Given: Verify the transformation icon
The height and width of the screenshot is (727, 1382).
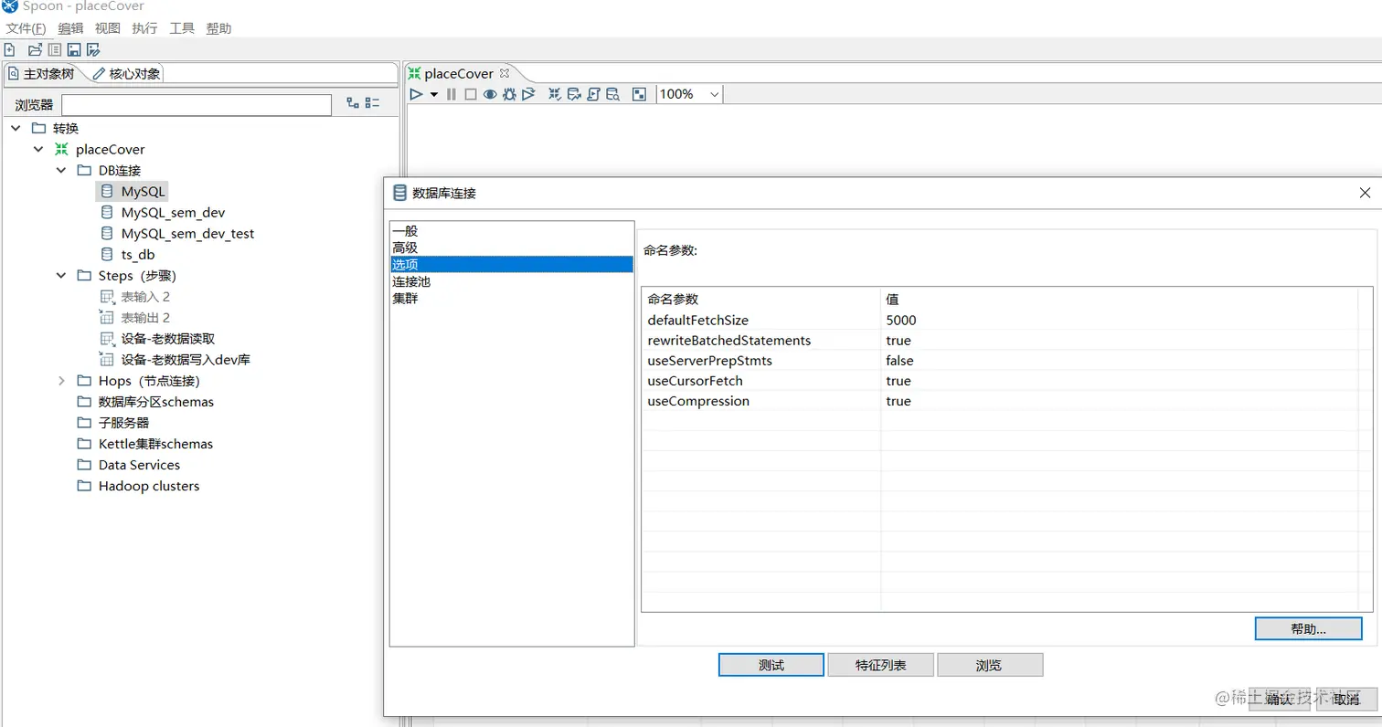Looking at the screenshot, I should click(x=555, y=94).
